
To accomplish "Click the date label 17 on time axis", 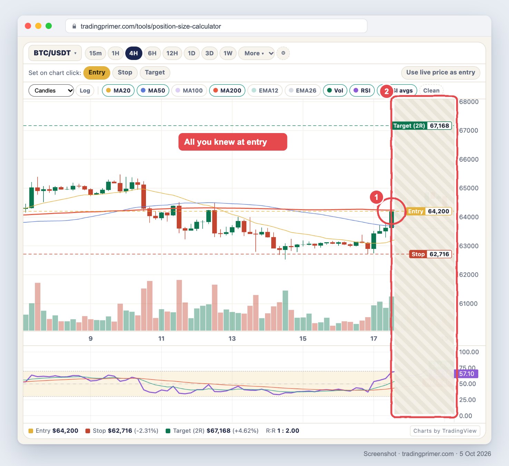I will coord(374,339).
